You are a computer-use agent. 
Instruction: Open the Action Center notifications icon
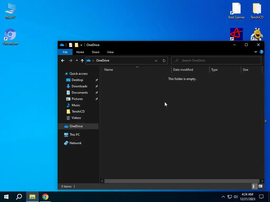pos(261,197)
